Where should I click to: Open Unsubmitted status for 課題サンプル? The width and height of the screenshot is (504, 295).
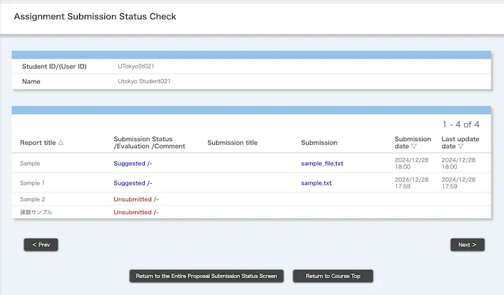pos(136,212)
